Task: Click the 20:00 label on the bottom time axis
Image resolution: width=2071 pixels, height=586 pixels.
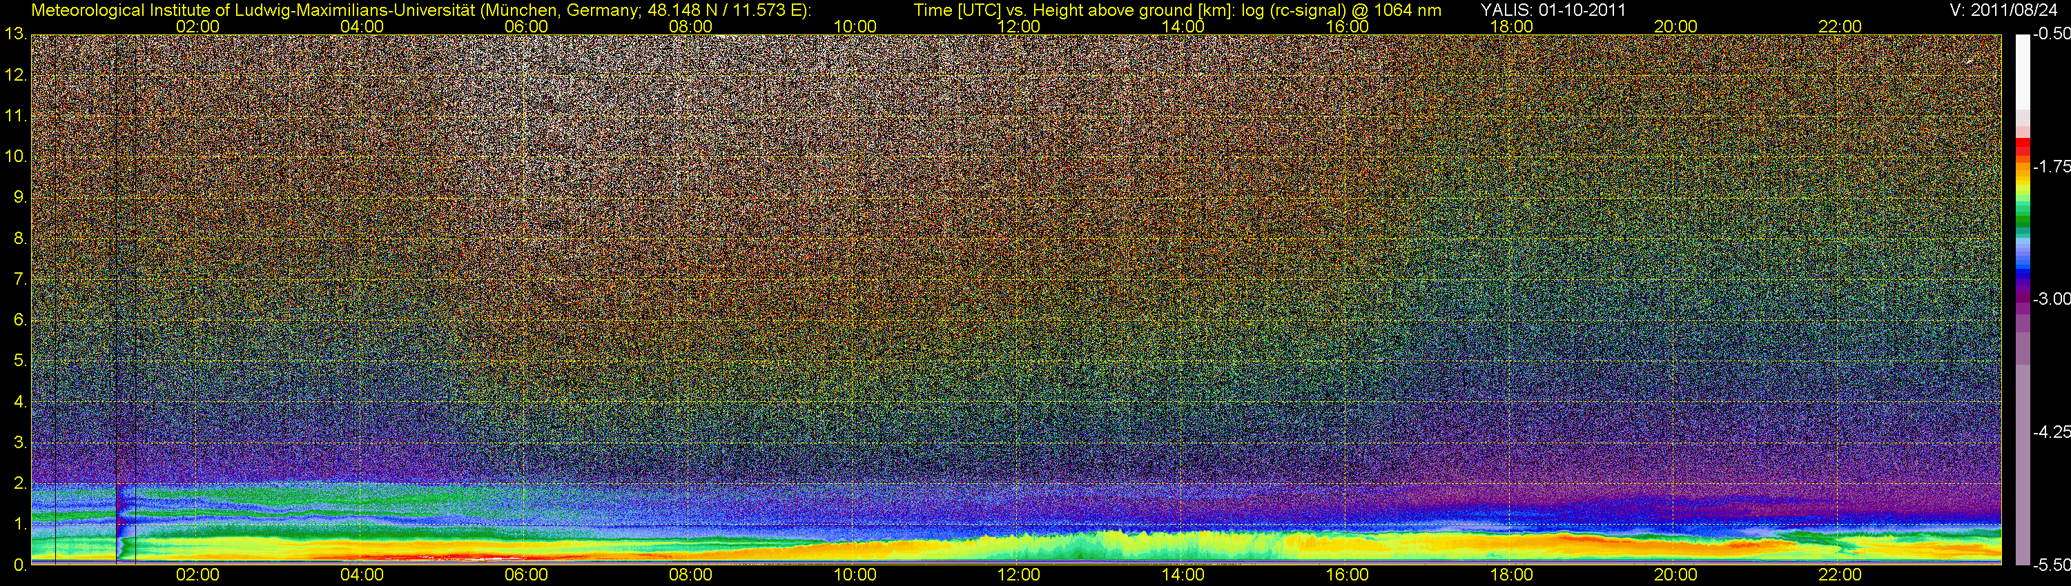Action: [x=1675, y=575]
